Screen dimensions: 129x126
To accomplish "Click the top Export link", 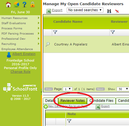I will pyautogui.click(x=57, y=10).
